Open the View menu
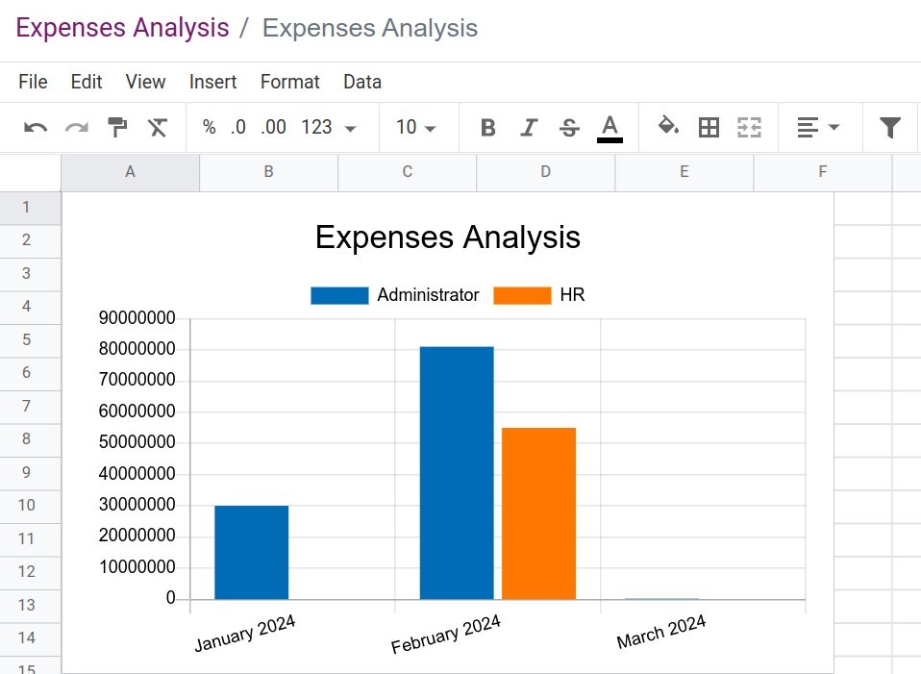This screenshot has height=674, width=921. coord(146,82)
